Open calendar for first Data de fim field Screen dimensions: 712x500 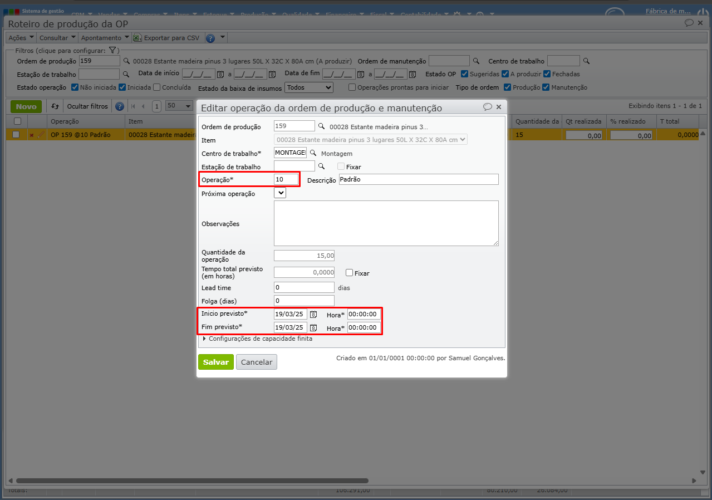(360, 73)
